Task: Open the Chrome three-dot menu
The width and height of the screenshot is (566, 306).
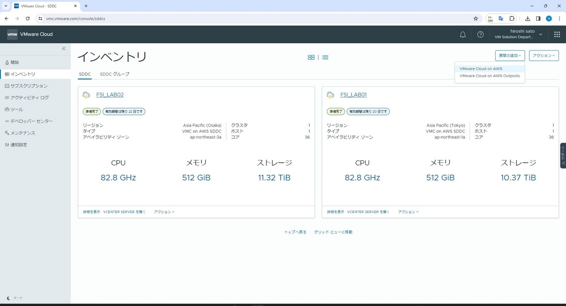Action: [559, 18]
